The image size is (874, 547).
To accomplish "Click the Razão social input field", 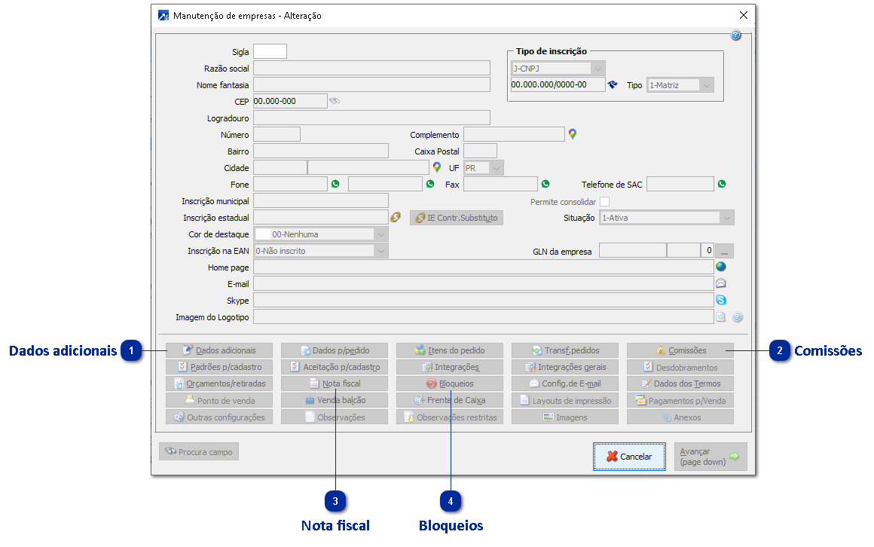I will [x=371, y=69].
